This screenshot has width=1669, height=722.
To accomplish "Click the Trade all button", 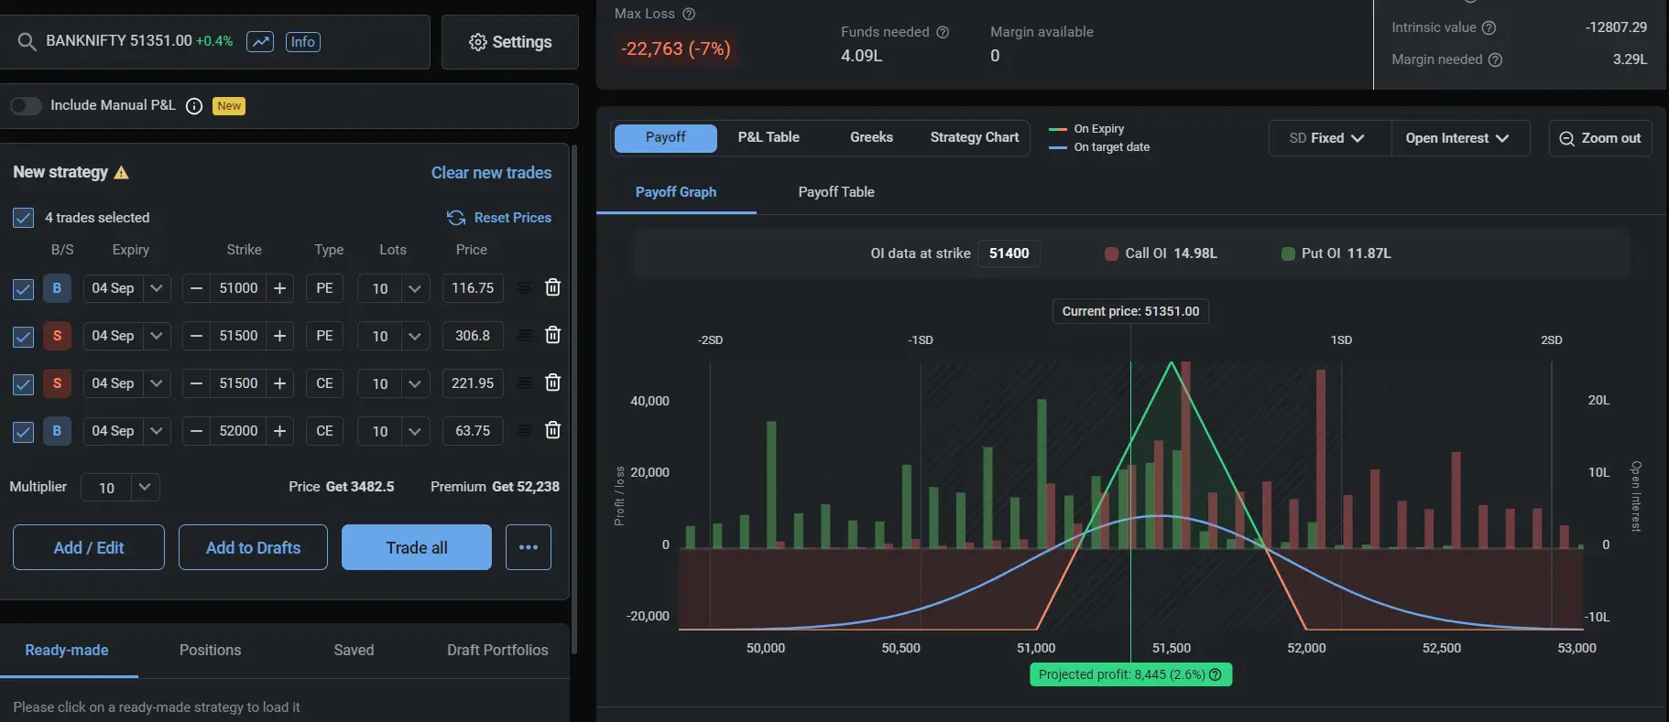I will click(x=417, y=547).
